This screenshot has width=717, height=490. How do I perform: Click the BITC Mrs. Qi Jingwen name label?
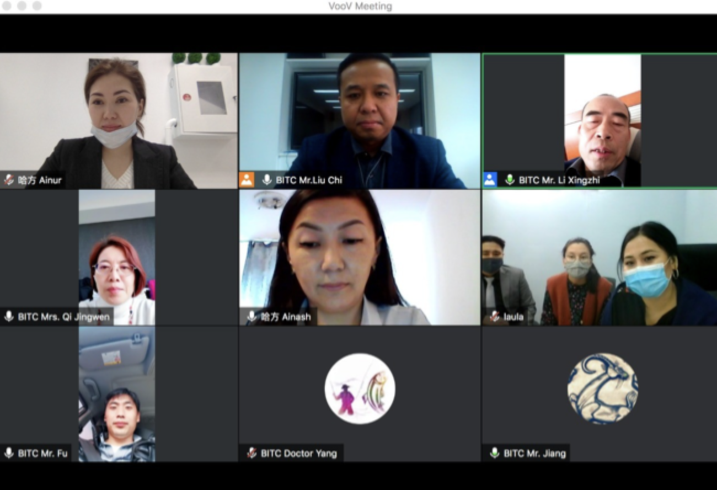coord(64,317)
